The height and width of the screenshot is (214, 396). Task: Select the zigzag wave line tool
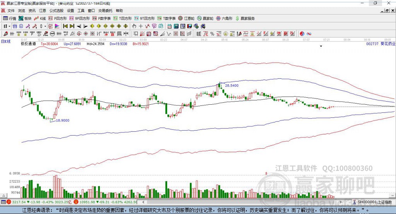coord(169,34)
